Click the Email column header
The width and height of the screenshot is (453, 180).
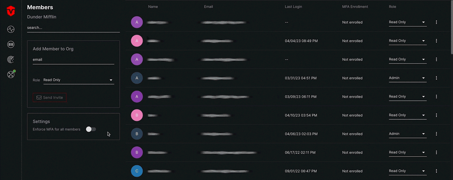(208, 7)
